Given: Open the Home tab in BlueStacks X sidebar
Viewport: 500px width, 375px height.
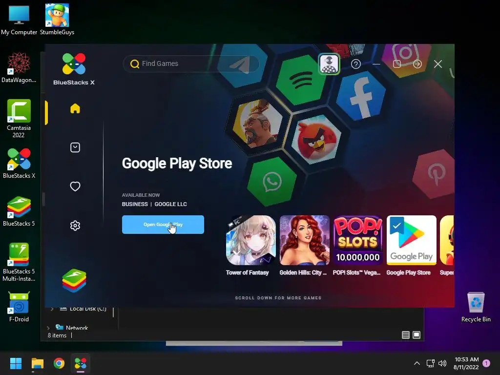Looking at the screenshot, I should point(75,109).
